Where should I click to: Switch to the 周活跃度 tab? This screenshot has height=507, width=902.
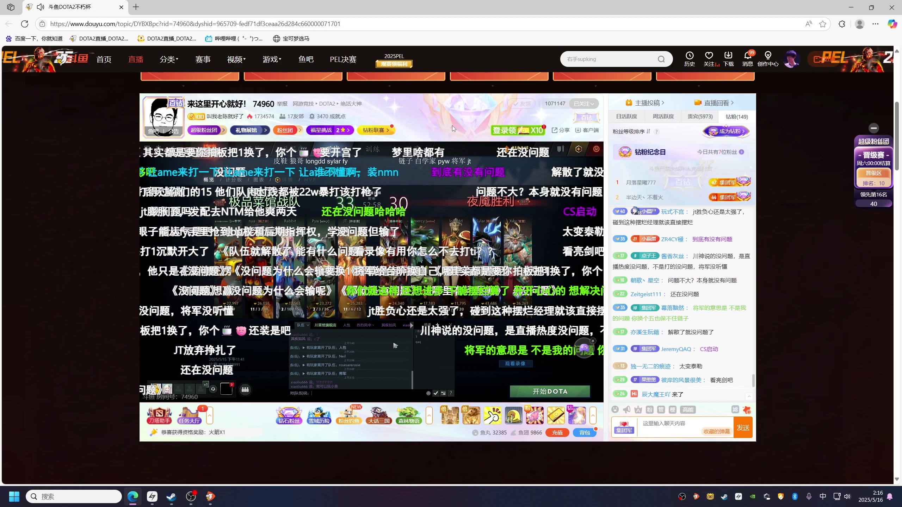point(663,117)
